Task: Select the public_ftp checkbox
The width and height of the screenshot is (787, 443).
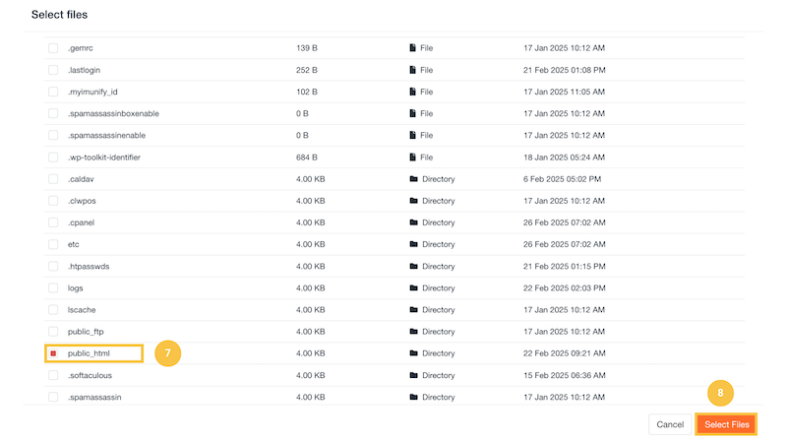Action: [53, 332]
